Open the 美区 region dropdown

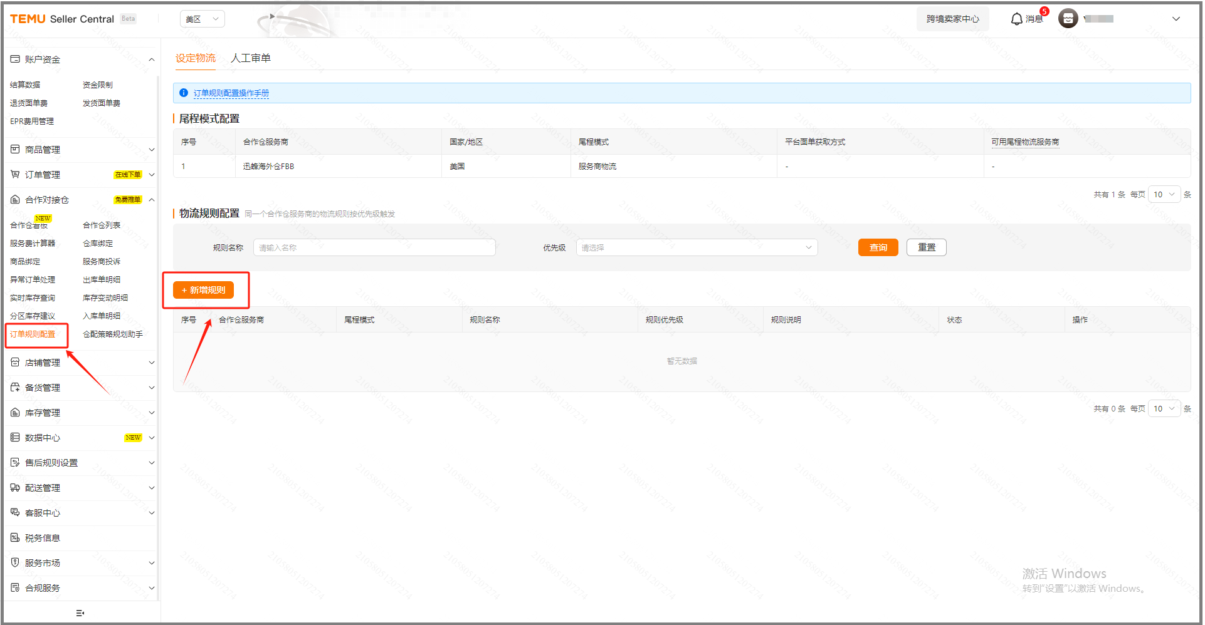coord(202,19)
